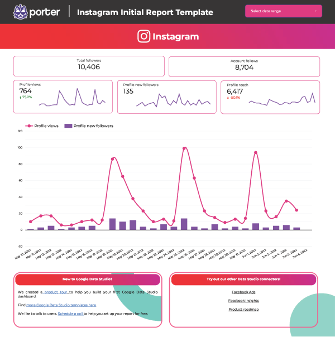Image resolution: width=335 pixels, height=337 pixels.
Task: Open the Select date range dropdown
Action: click(284, 11)
